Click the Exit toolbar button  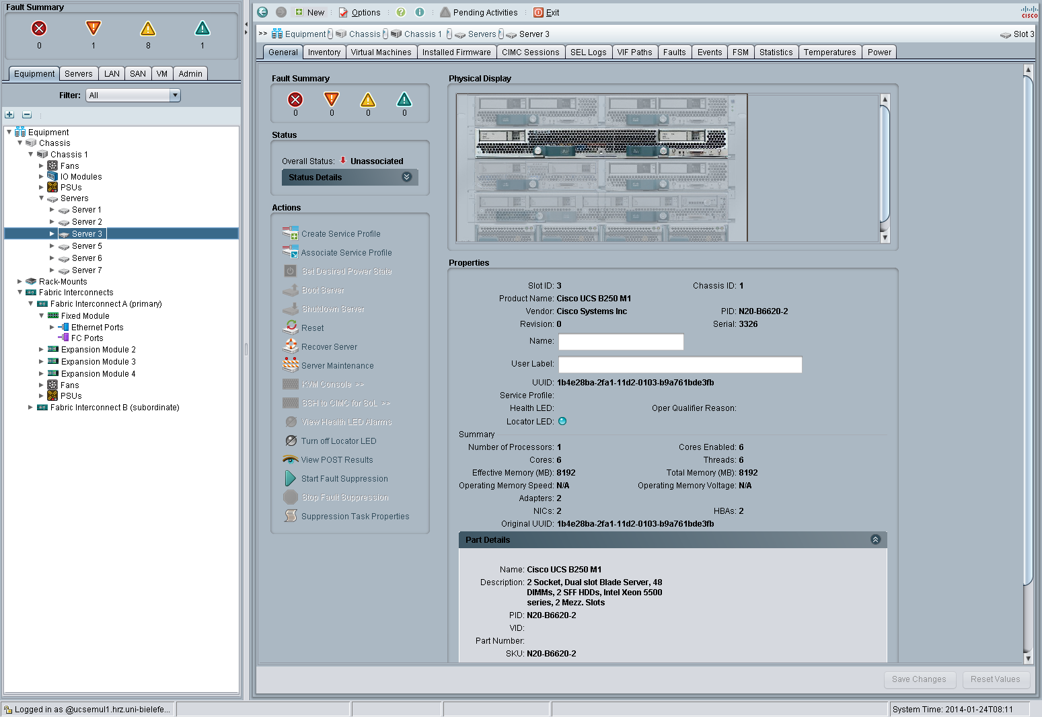click(x=546, y=12)
